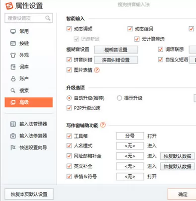Click the magnifier icon beside 搜索 sidebar item
Image resolution: width=196 pixels, height=201 pixels.
click(x=13, y=90)
